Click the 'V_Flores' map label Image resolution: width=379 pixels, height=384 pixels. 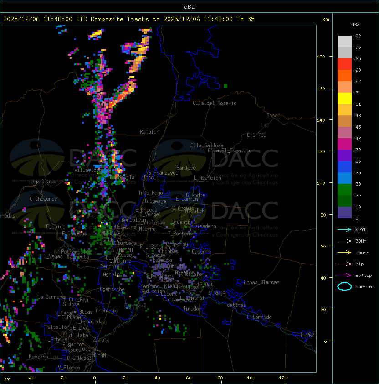click(x=69, y=368)
